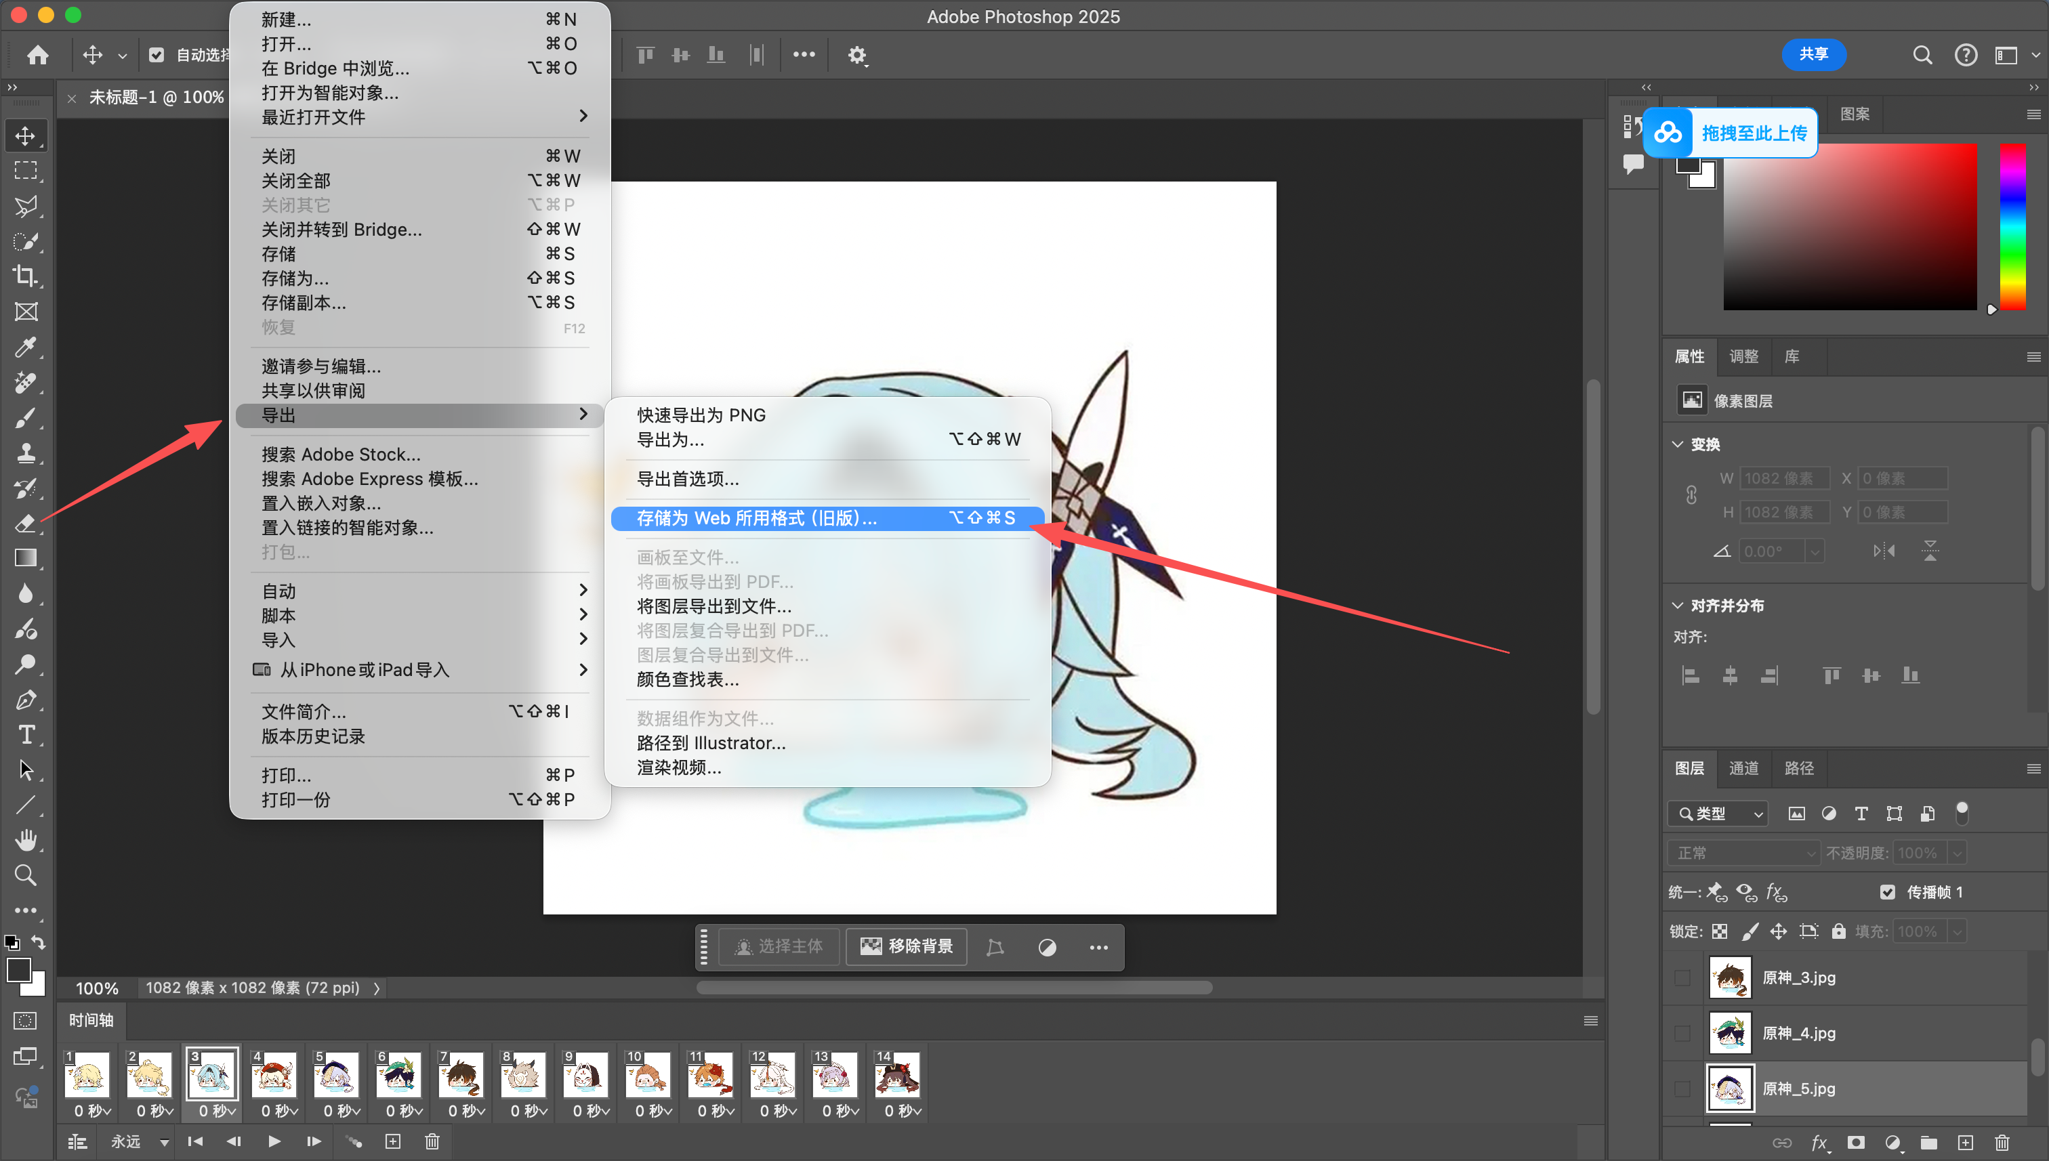Select timeline frame 14 thumbnail
This screenshot has width=2049, height=1161.
[896, 1074]
